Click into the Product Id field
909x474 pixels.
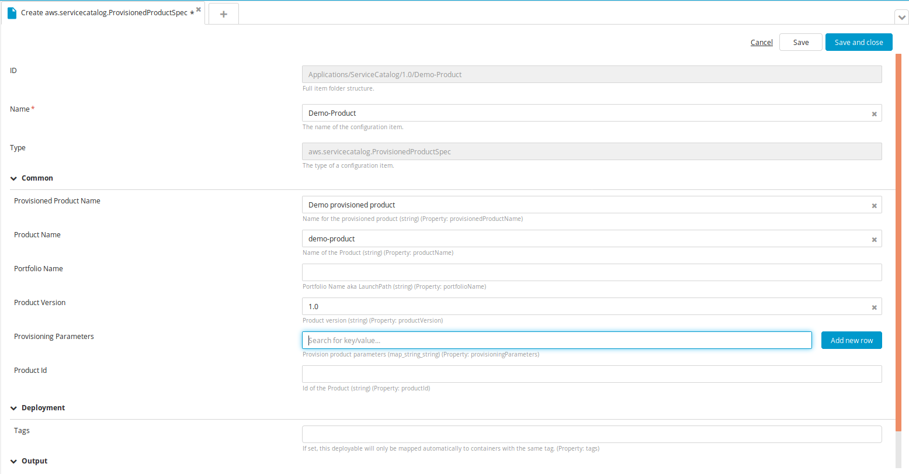[591, 374]
